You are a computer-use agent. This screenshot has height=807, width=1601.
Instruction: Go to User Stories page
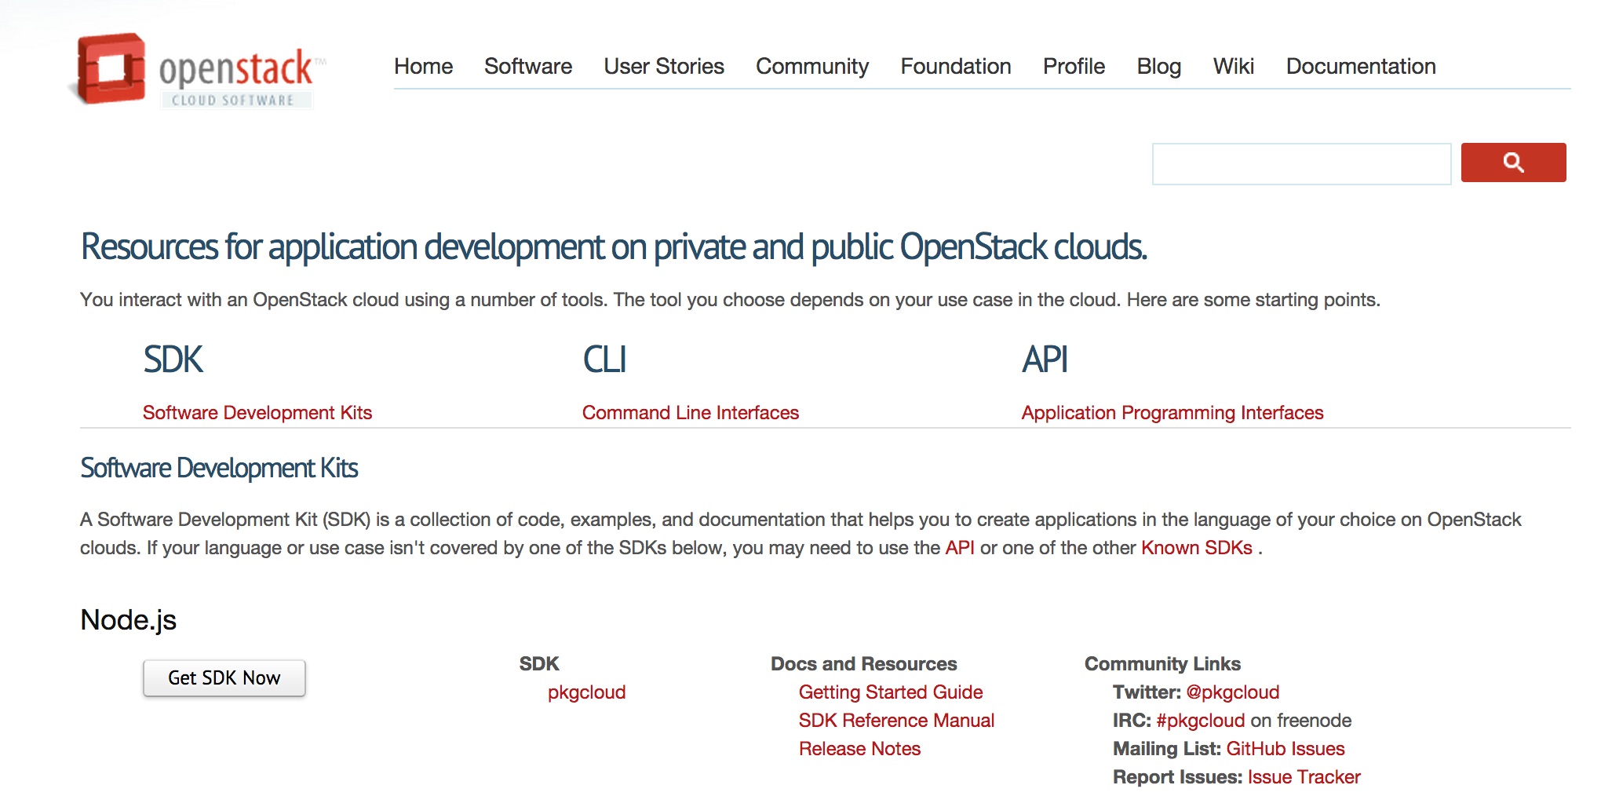point(663,67)
